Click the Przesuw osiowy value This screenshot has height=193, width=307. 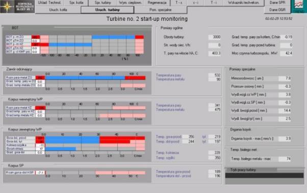[285, 87]
